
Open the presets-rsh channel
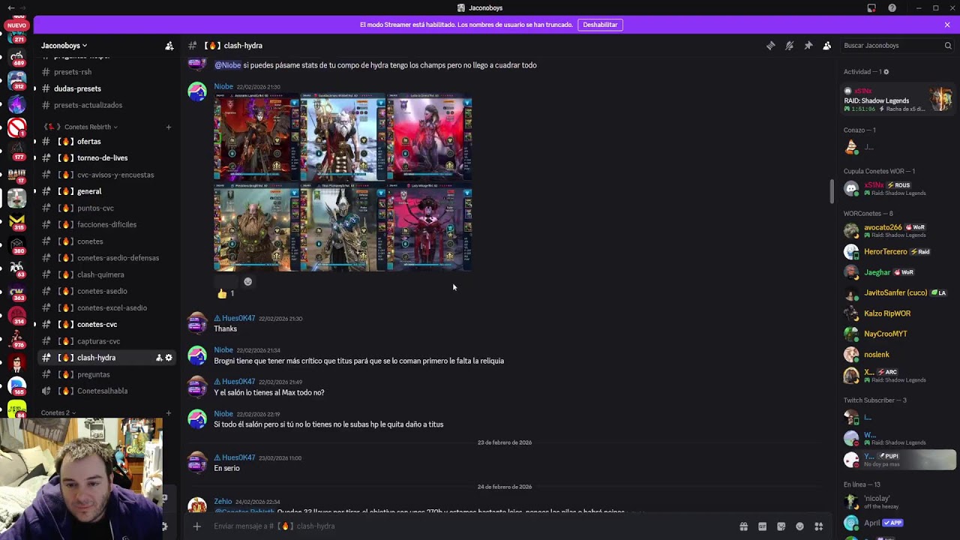click(x=105, y=72)
